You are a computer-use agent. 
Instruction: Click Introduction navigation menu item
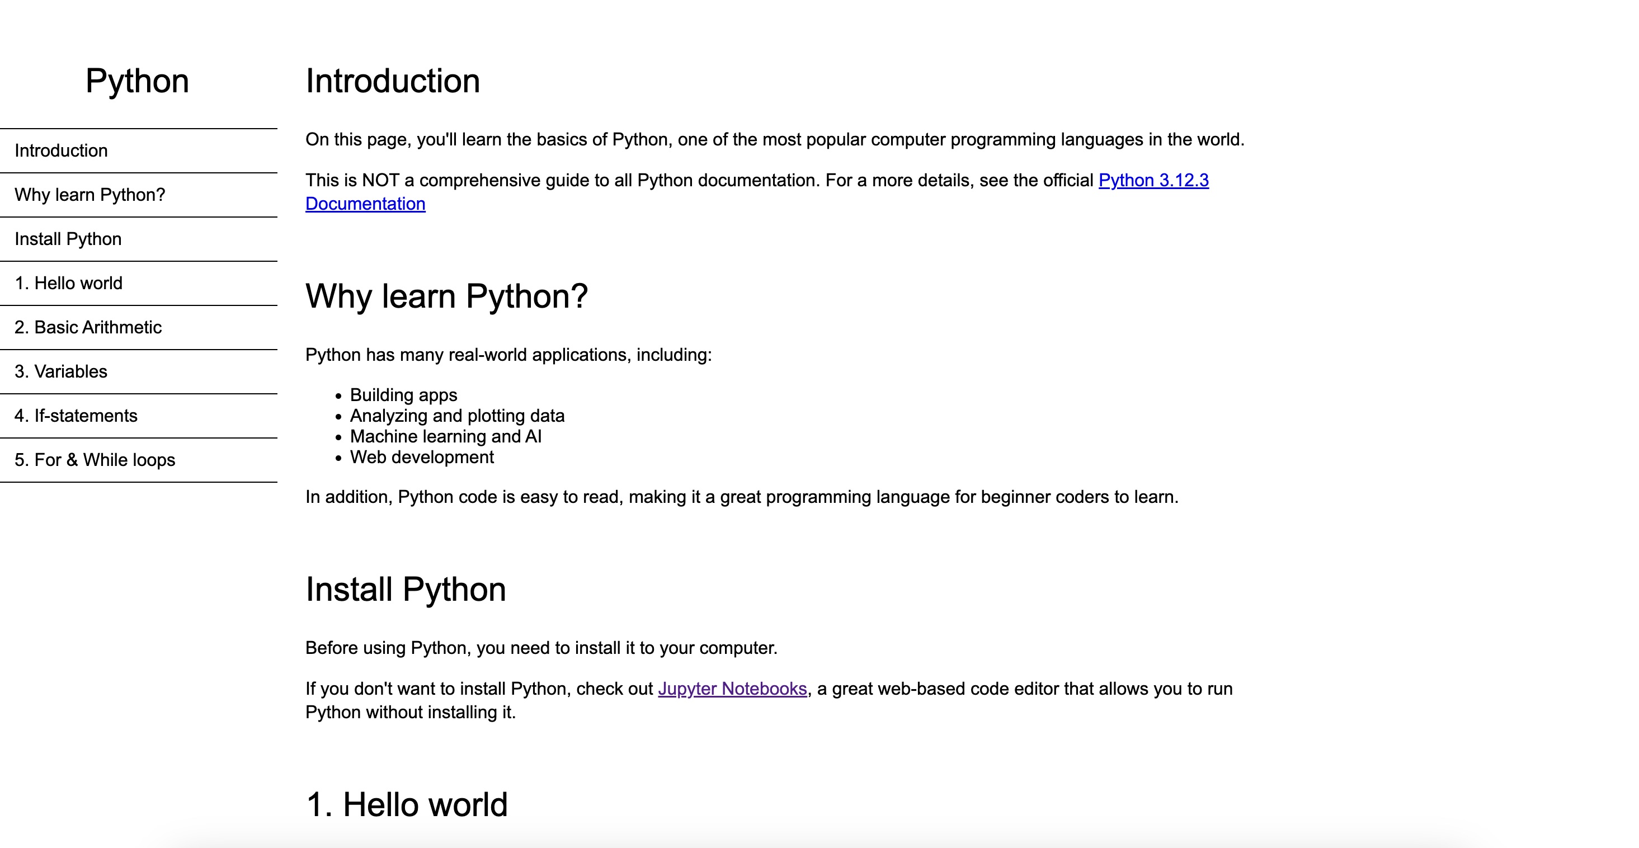[62, 150]
